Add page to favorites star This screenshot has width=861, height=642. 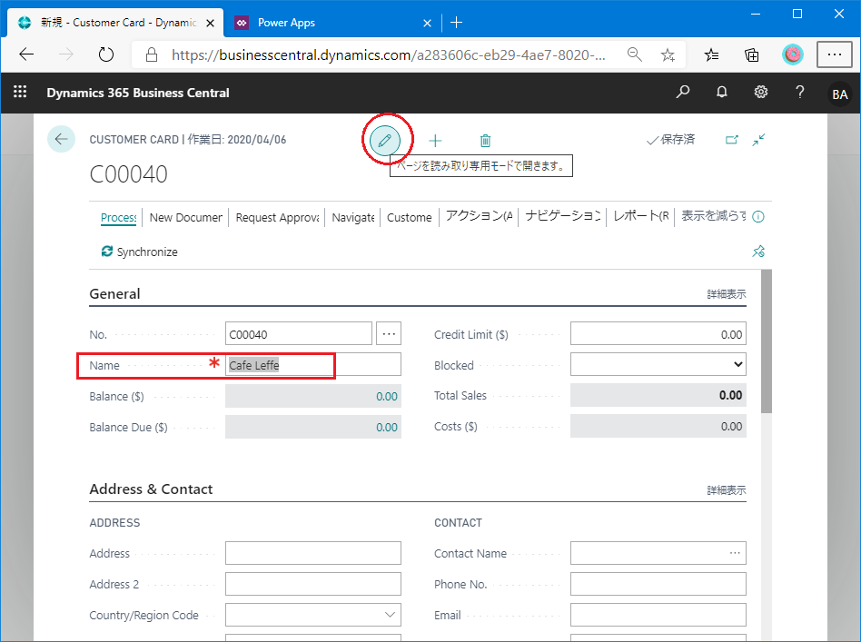pos(668,54)
